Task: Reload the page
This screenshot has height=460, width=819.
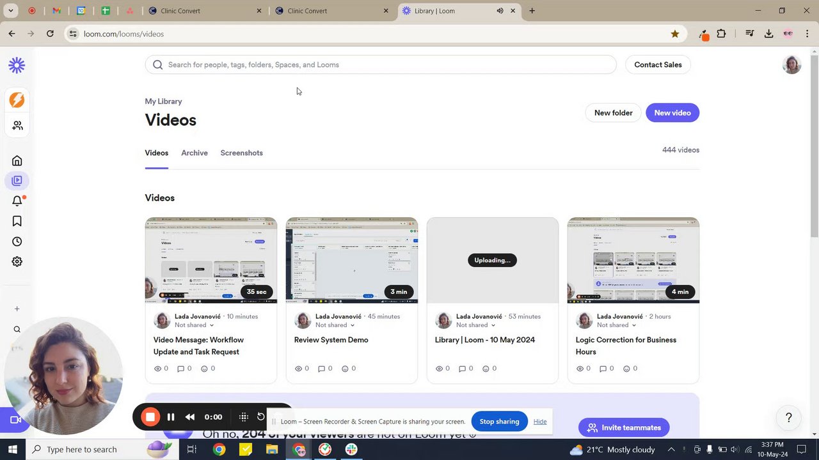Action: [x=50, y=34]
